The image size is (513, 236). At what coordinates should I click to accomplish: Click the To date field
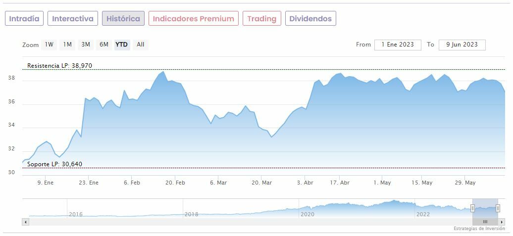coord(462,45)
